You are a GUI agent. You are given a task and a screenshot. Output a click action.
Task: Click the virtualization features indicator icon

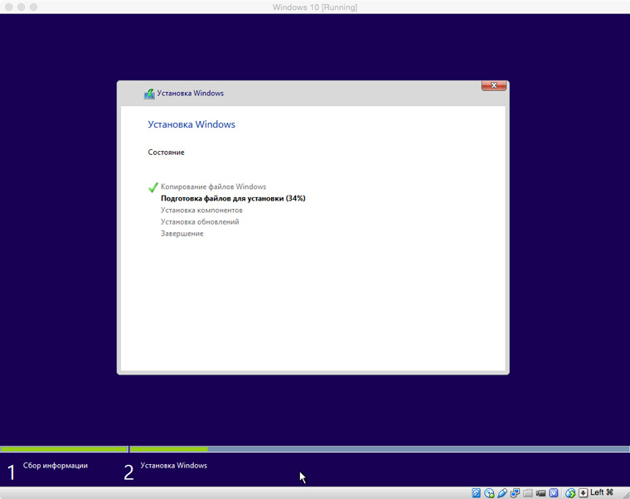pyautogui.click(x=554, y=492)
